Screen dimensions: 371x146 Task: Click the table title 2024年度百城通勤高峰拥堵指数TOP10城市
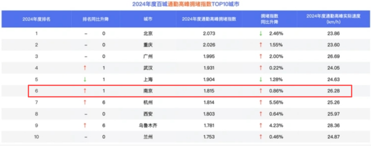[x=186, y=4]
